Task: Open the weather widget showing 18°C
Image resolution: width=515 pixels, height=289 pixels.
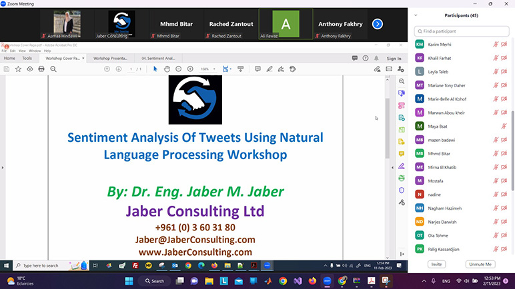Action: click(21, 281)
